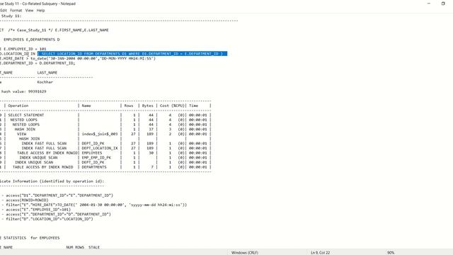Image resolution: width=453 pixels, height=255 pixels.
Task: Click the access(ROWID=ROWID) predicate line
Action: [27, 200]
